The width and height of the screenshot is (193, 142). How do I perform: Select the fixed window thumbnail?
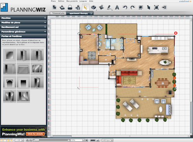(x=10, y=55)
